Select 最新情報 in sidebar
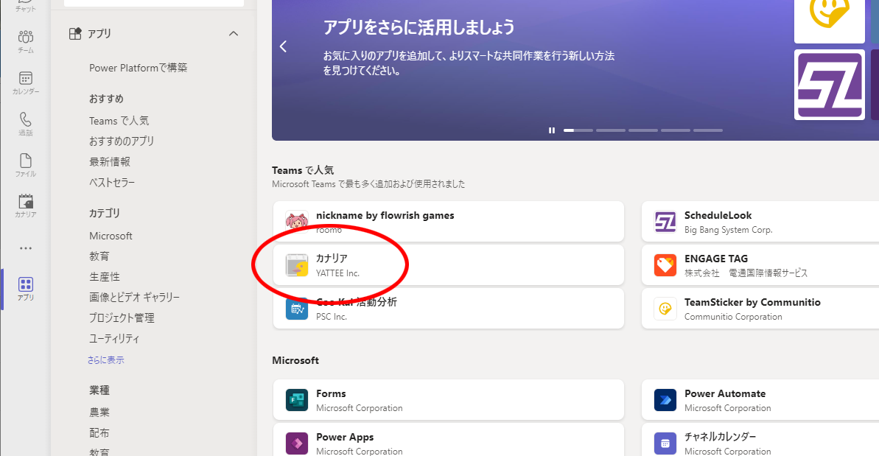This screenshot has width=879, height=456. tap(110, 162)
